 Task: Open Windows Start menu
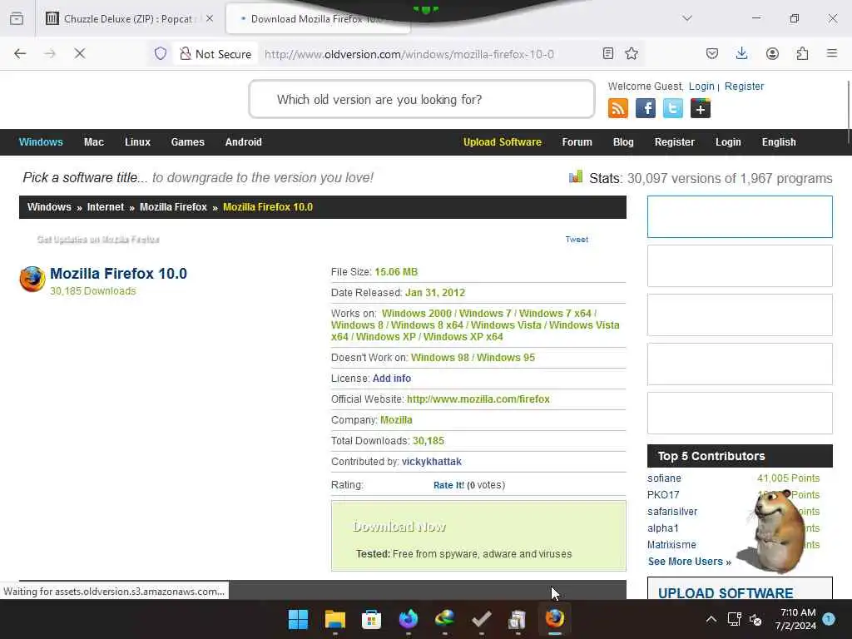298,619
